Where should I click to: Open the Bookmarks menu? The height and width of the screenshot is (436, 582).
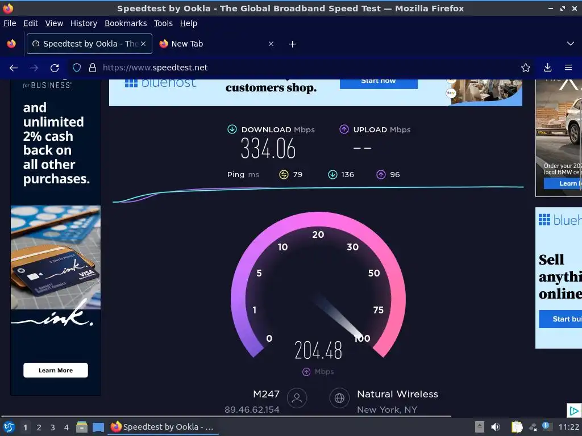[x=126, y=23]
